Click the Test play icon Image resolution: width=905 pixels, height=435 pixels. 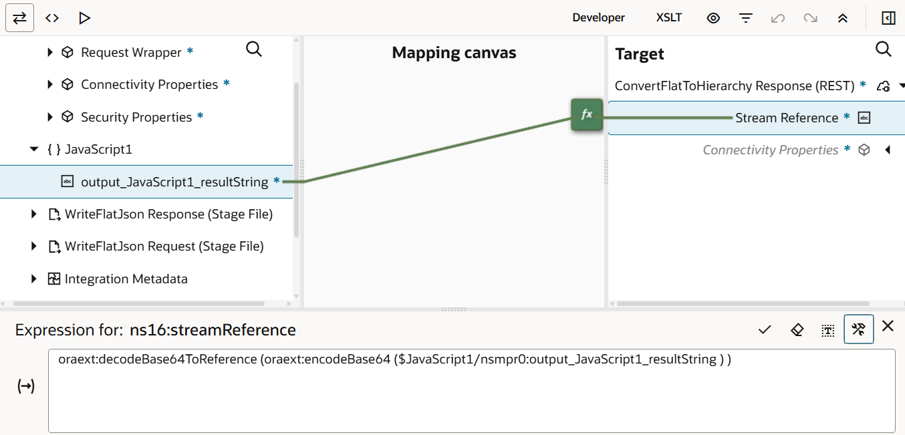(x=84, y=18)
